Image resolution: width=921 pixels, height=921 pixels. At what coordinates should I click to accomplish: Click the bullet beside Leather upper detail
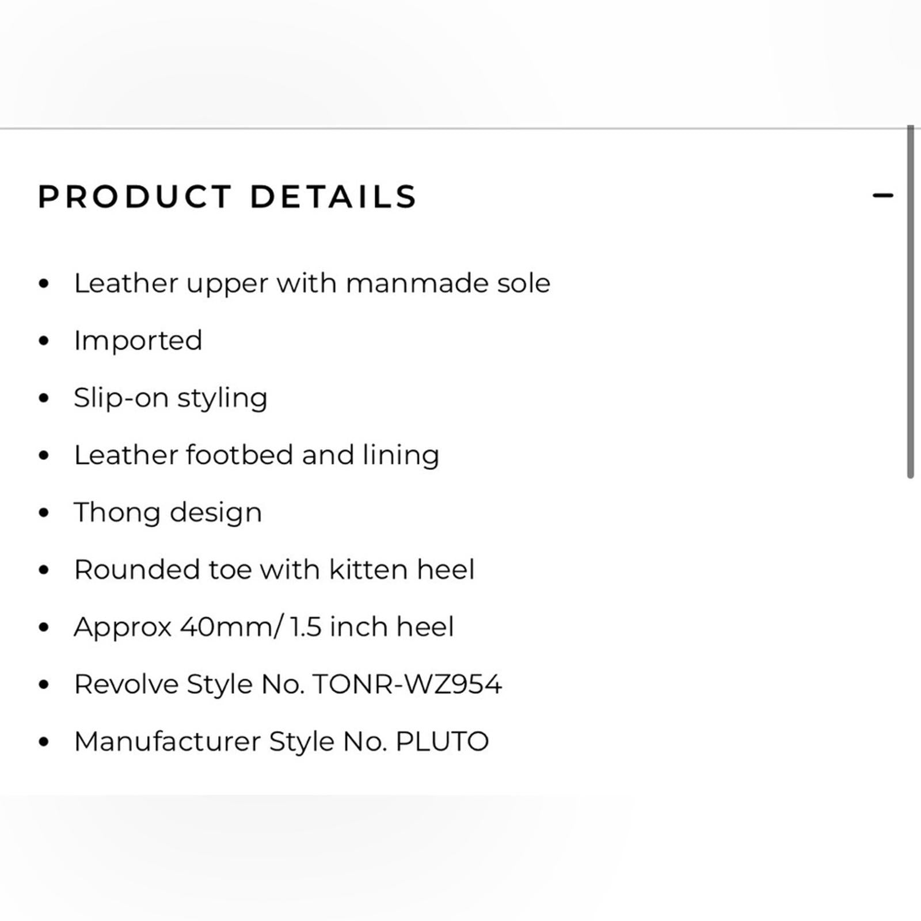click(44, 282)
